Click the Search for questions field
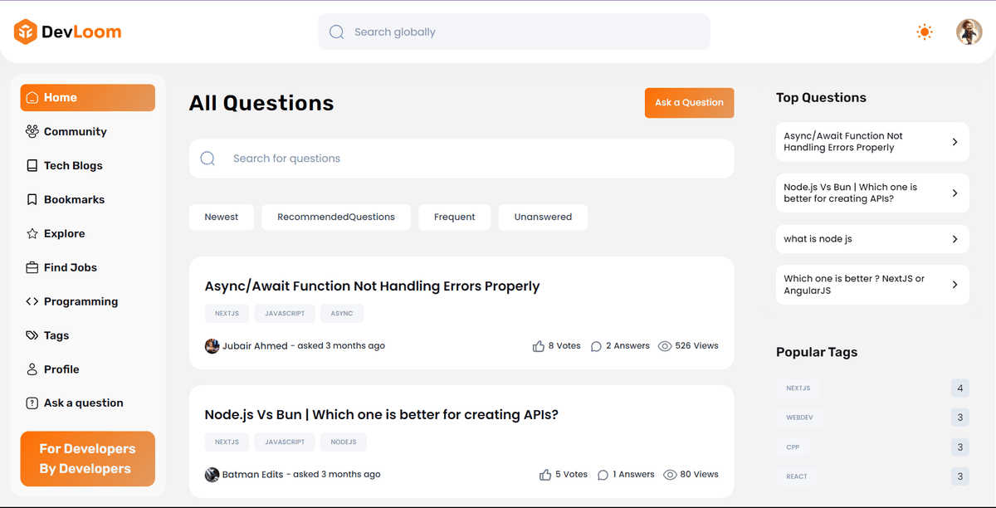The width and height of the screenshot is (996, 508). (461, 159)
